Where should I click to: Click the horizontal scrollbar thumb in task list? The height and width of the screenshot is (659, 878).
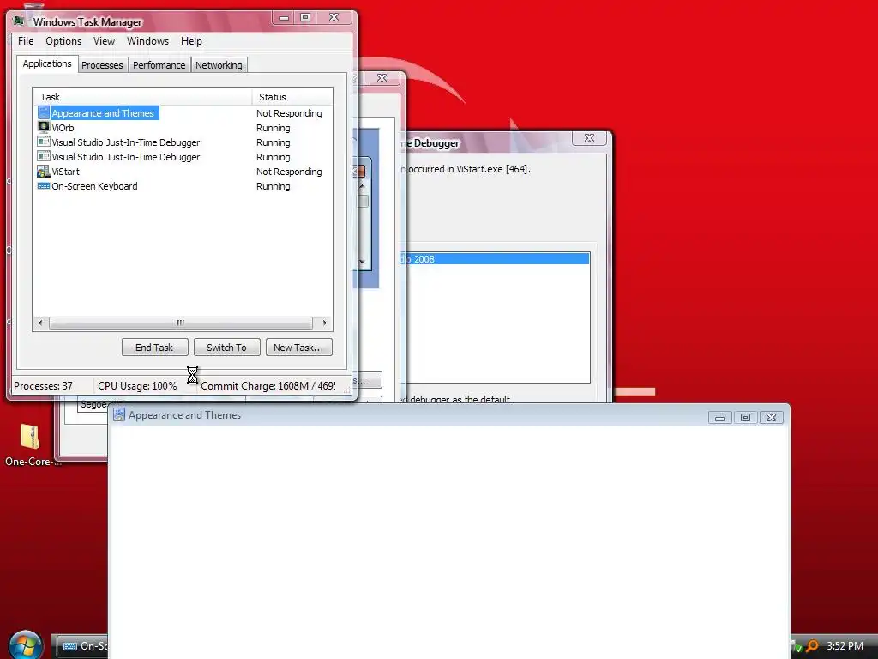(180, 323)
